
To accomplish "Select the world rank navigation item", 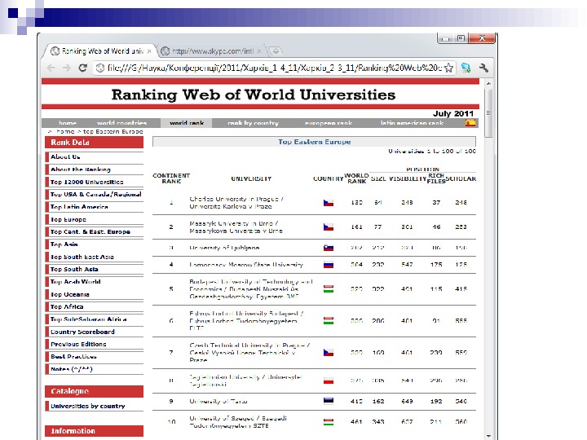I will click(187, 123).
